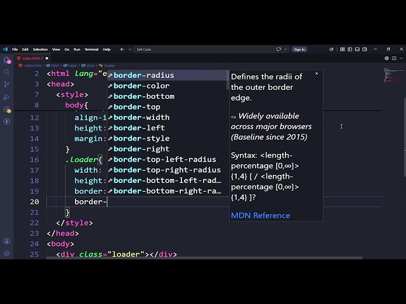Select border-radius suggestion
Screen dimensions: 406x304
(167, 75)
